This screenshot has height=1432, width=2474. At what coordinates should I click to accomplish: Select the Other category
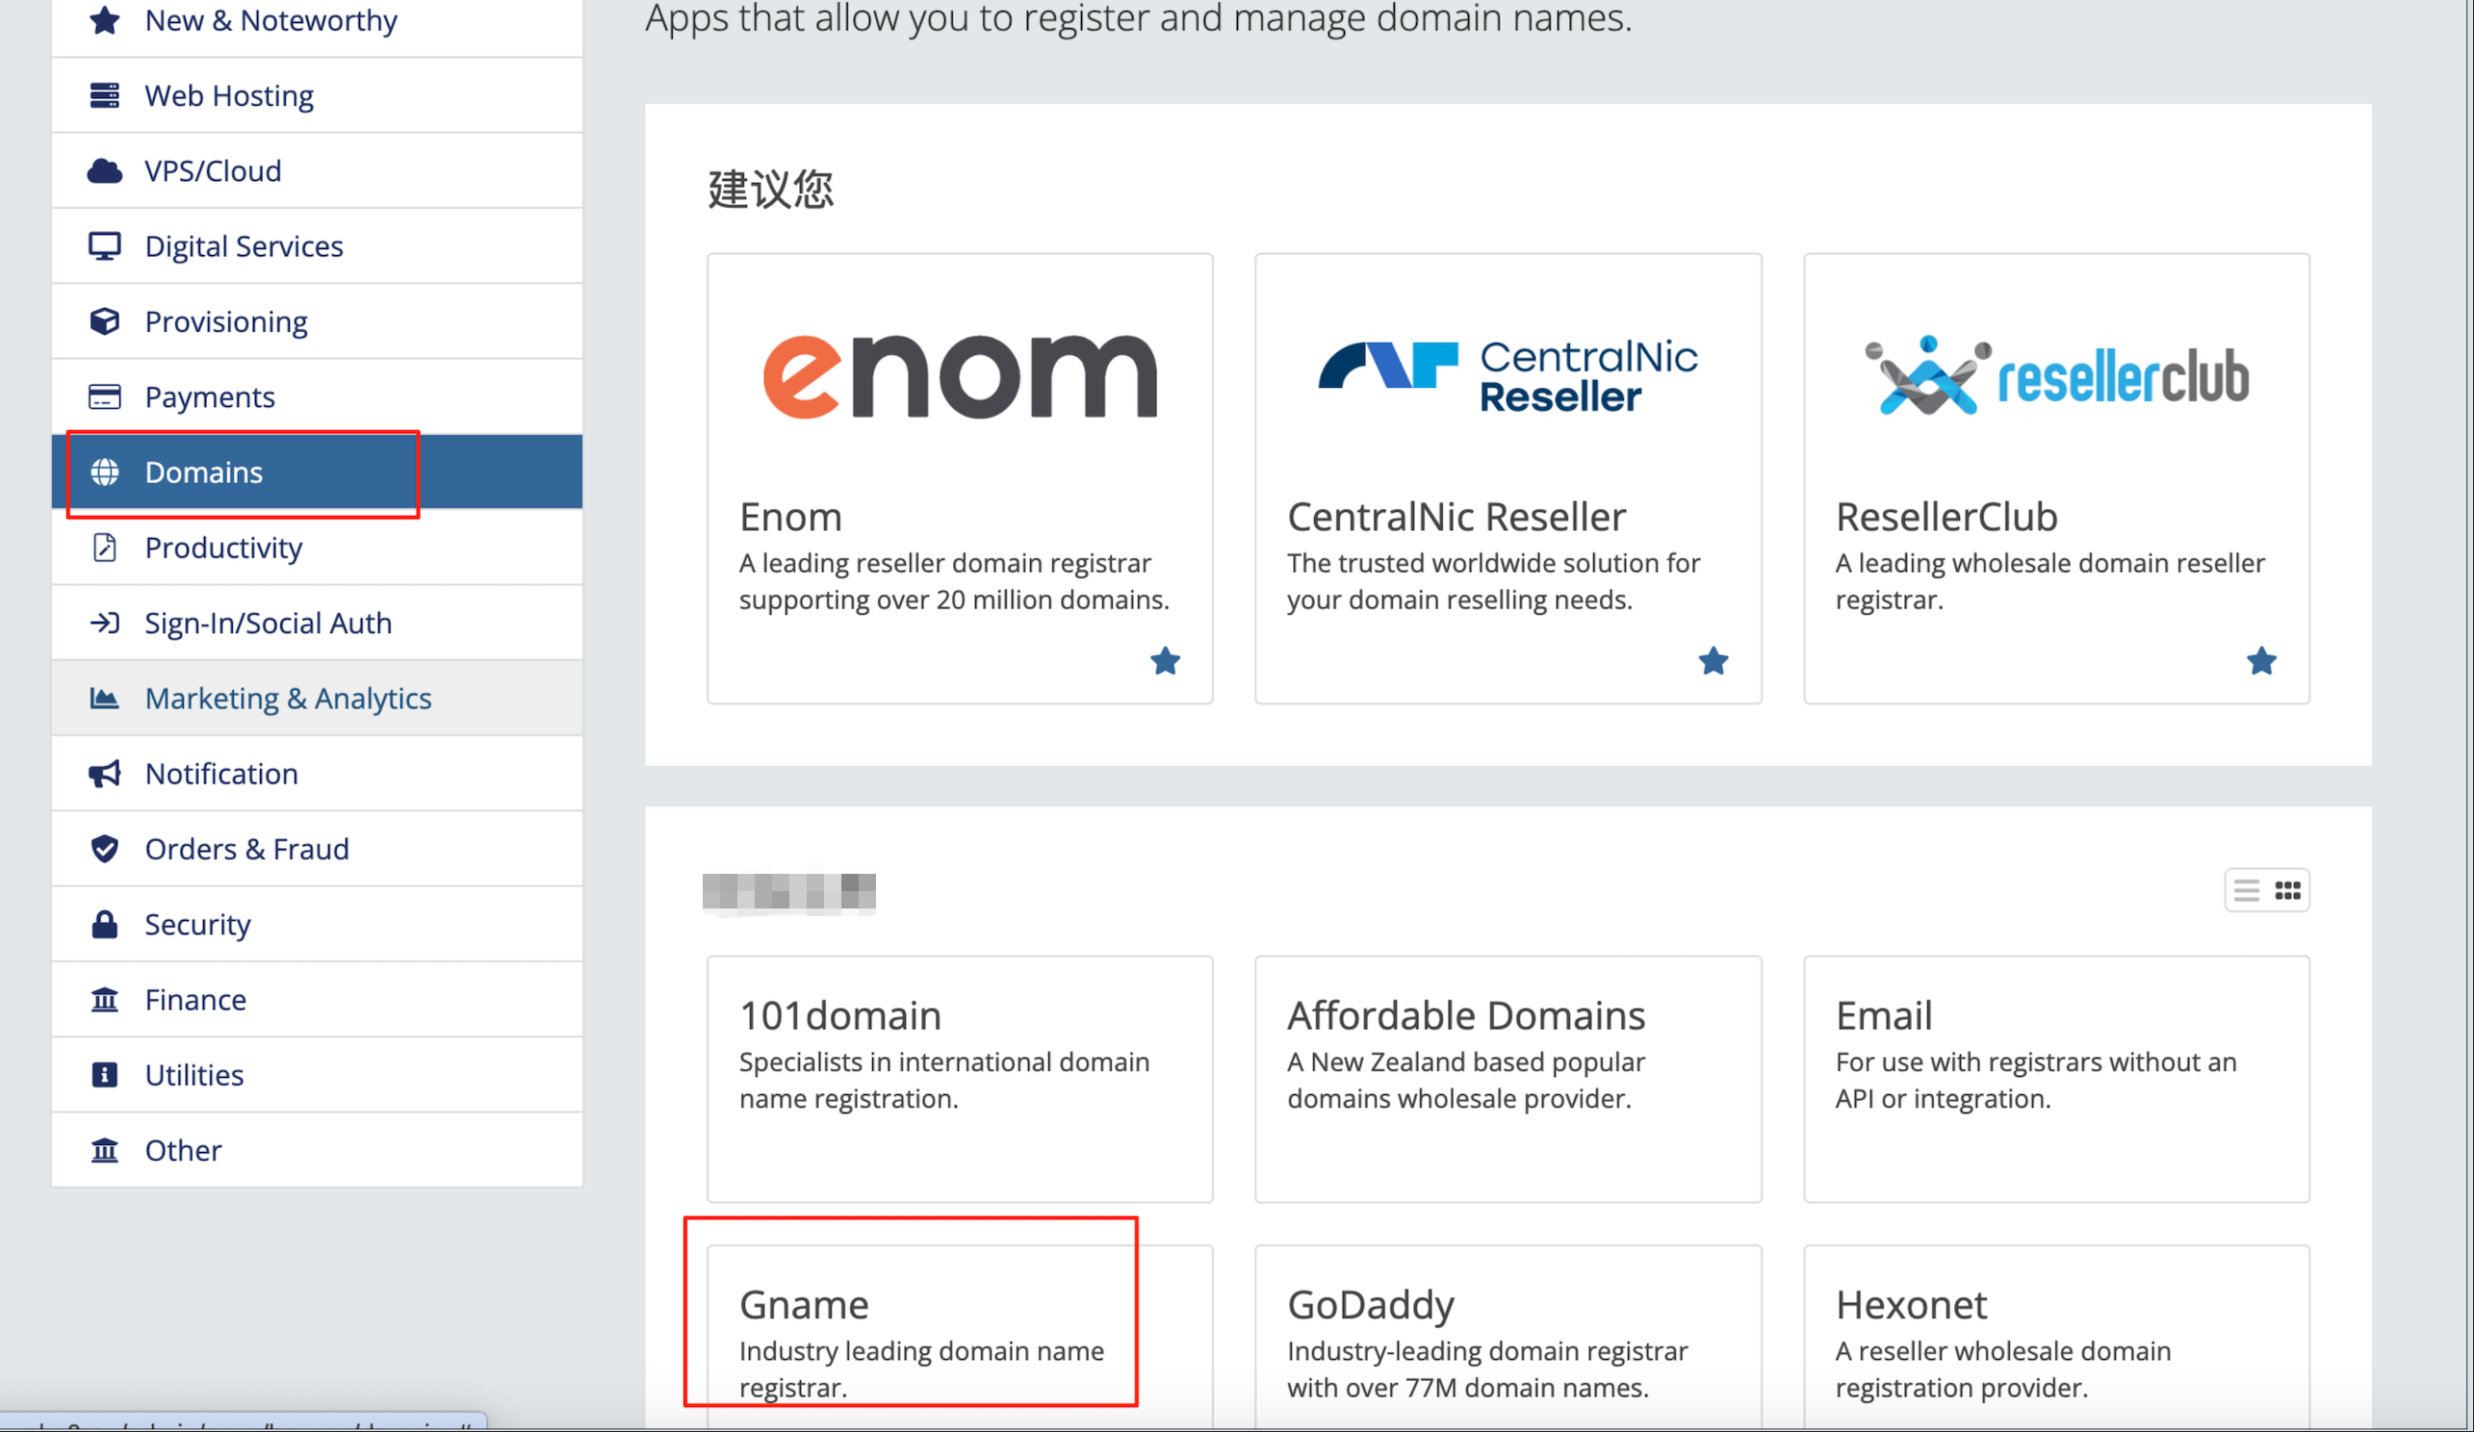coord(317,1149)
